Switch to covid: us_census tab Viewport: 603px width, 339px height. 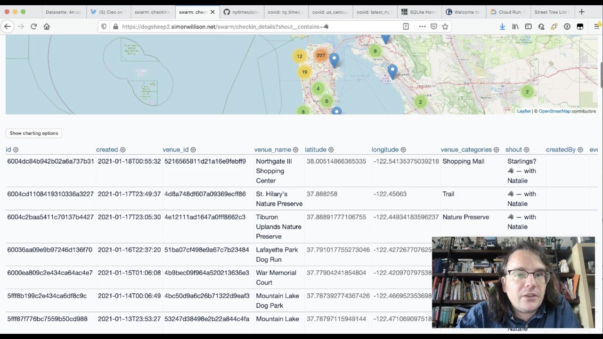coord(330,12)
